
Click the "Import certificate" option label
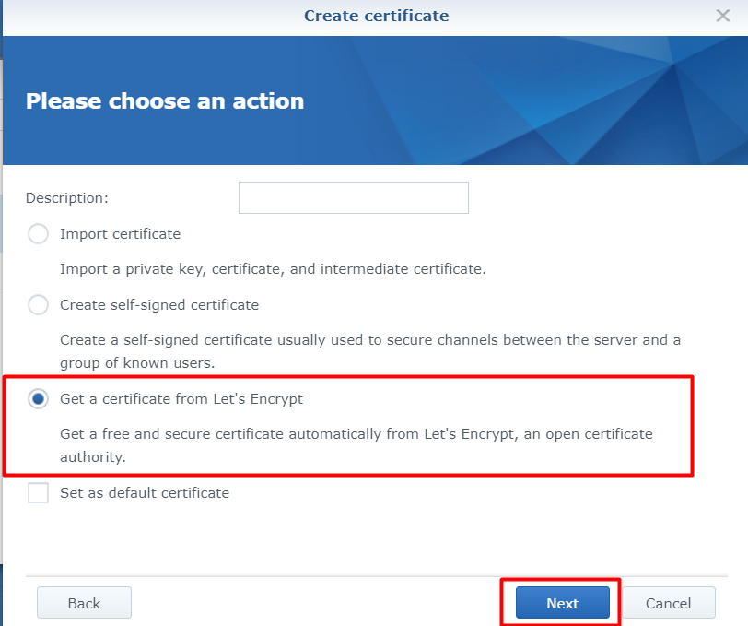(x=120, y=234)
